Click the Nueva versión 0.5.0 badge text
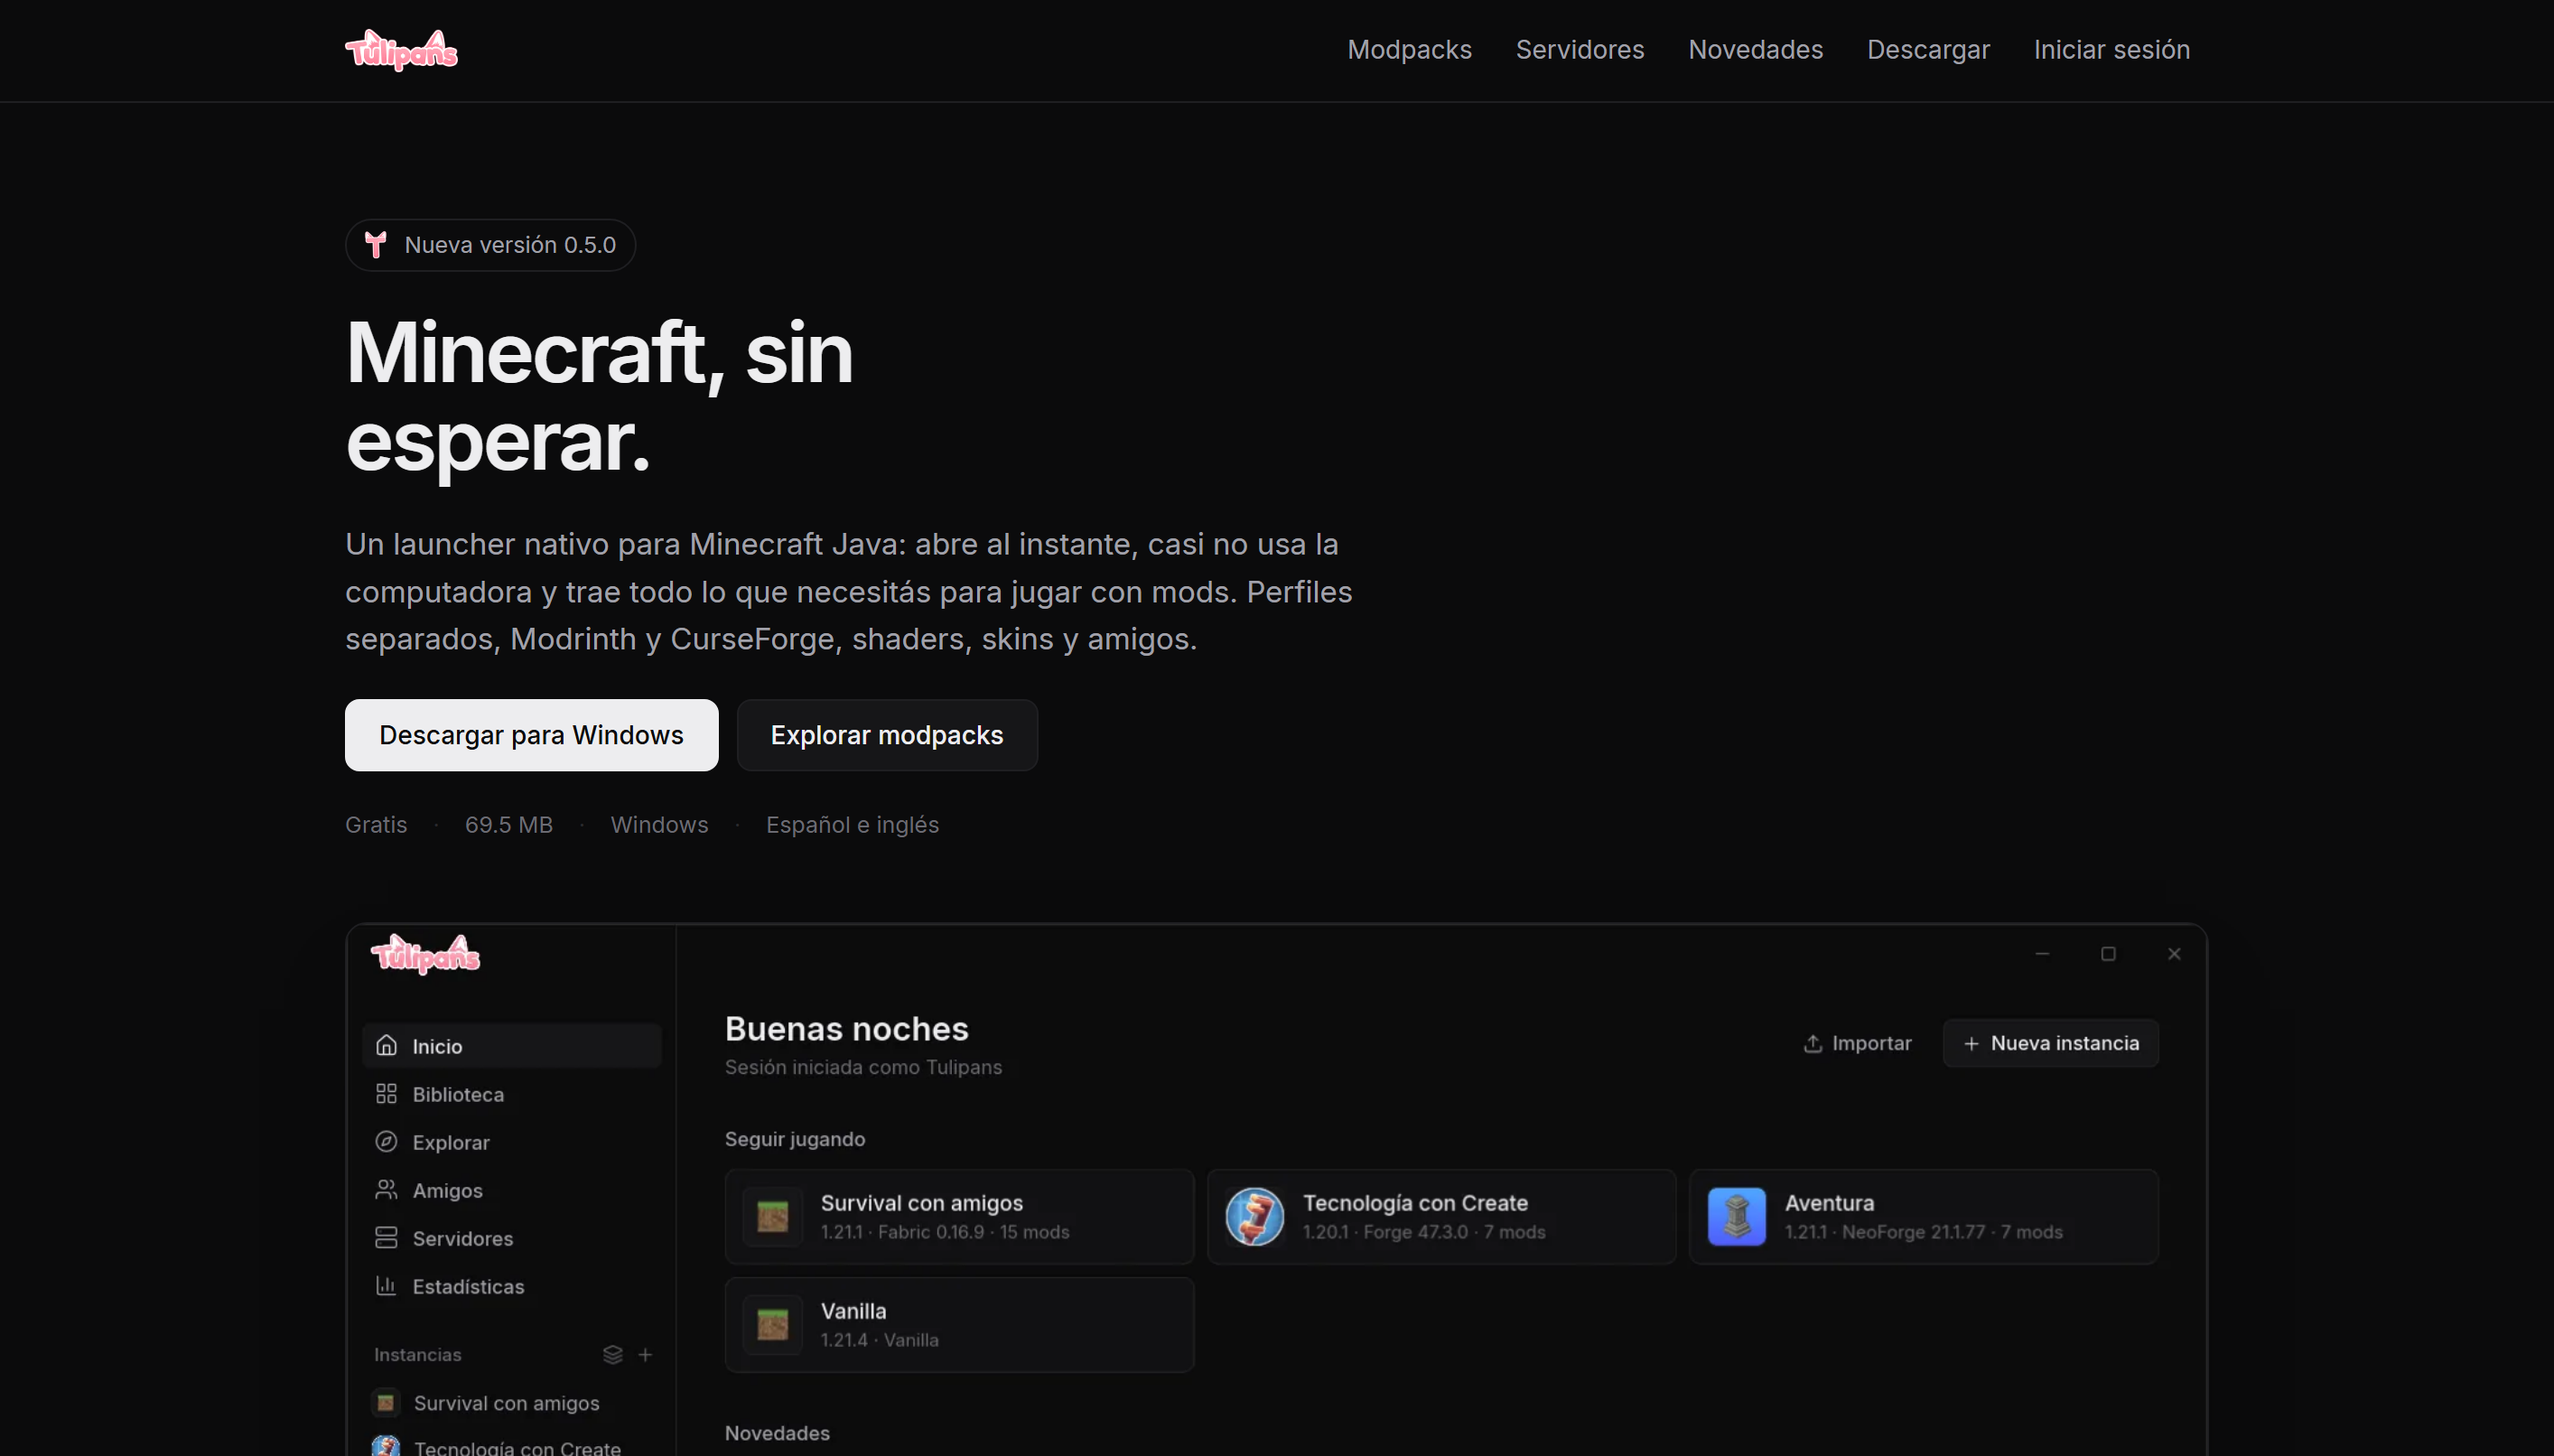Screen dimensions: 2554x1456 511,245
